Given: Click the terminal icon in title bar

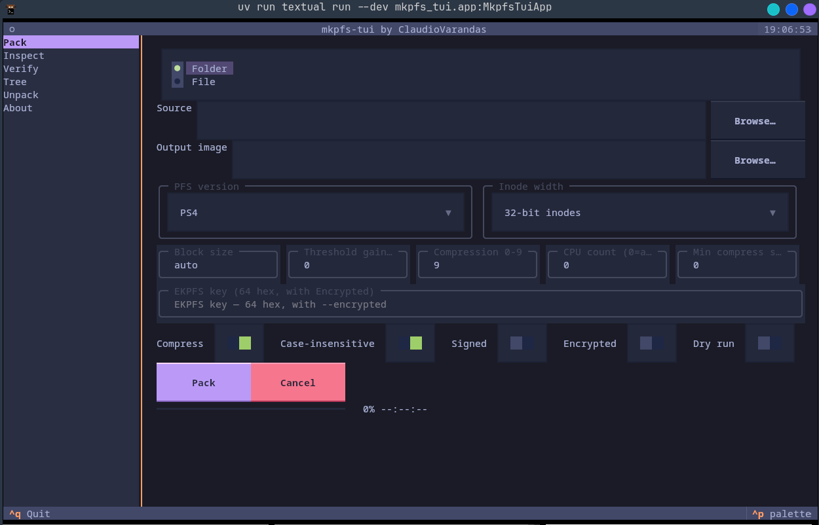Looking at the screenshot, I should click(x=11, y=9).
